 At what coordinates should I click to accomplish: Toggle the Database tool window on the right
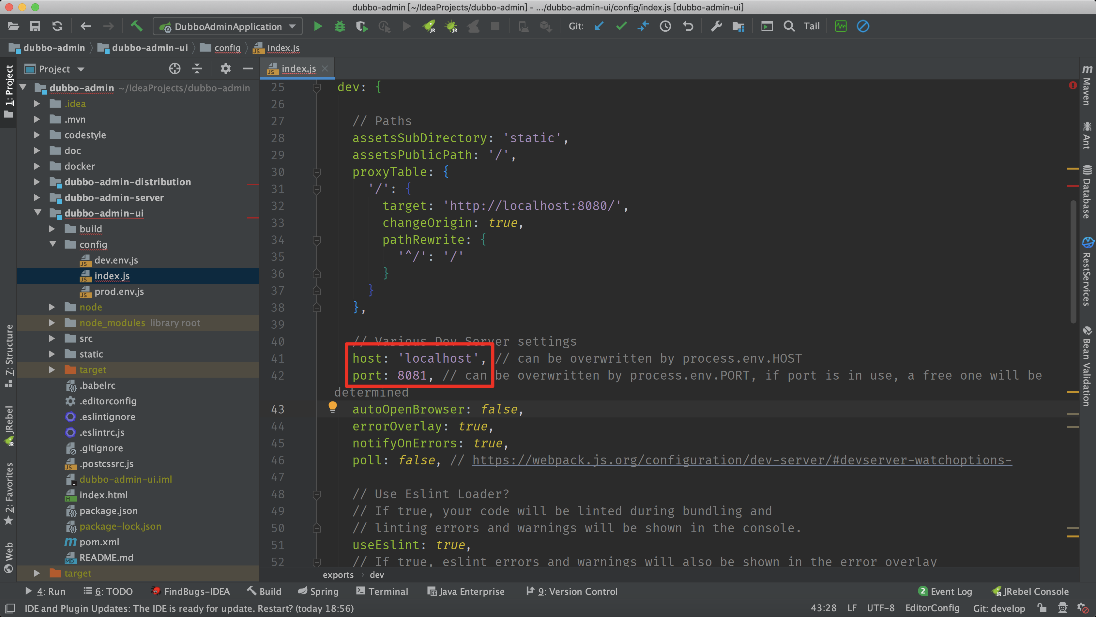[1088, 192]
